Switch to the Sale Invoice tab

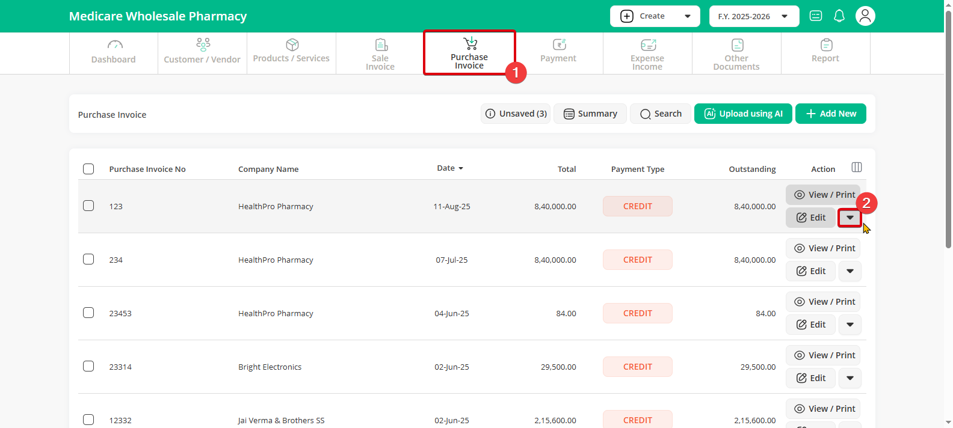tap(380, 54)
